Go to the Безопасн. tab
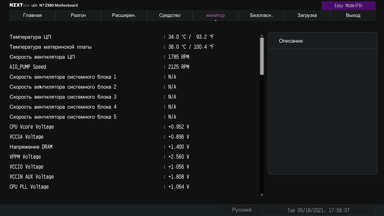Image resolution: width=384 pixels, height=216 pixels. pos(262,15)
